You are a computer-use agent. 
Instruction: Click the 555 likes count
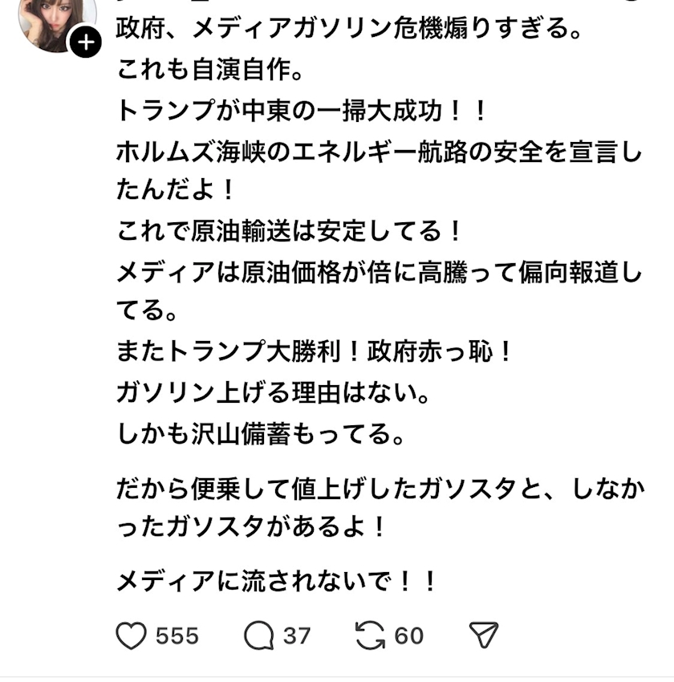177,636
